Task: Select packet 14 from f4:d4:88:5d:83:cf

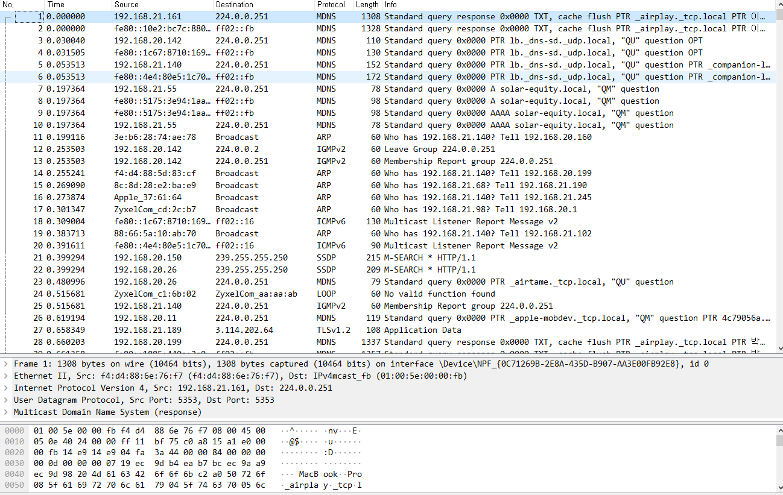Action: (x=388, y=173)
